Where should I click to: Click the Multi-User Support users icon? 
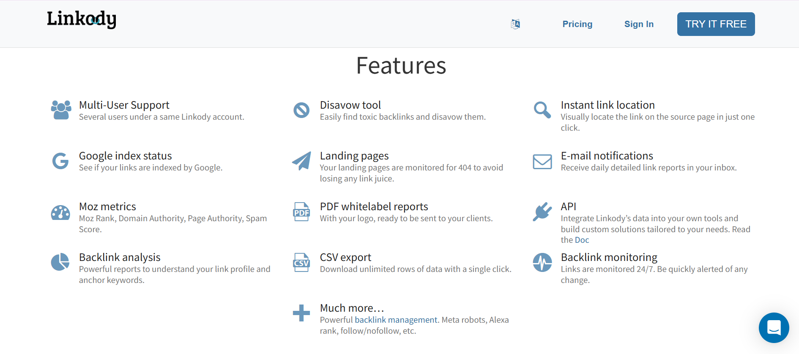[x=61, y=110]
